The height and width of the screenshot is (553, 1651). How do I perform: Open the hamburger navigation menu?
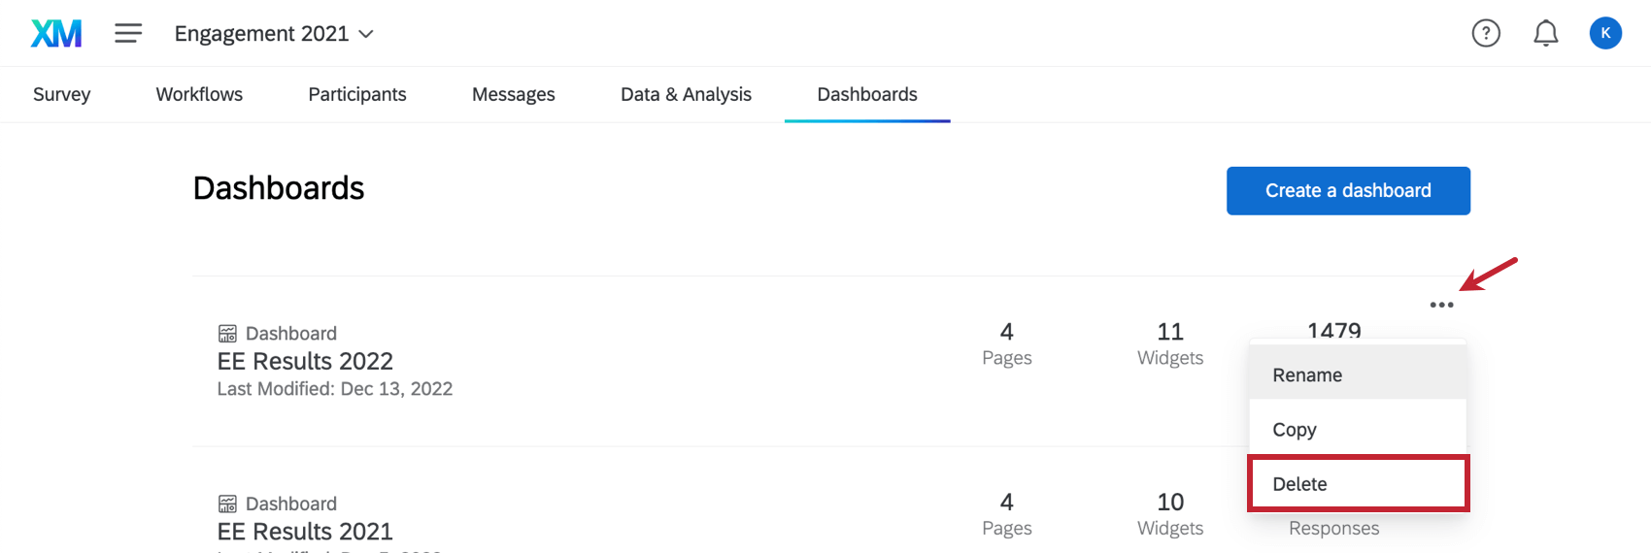click(128, 34)
